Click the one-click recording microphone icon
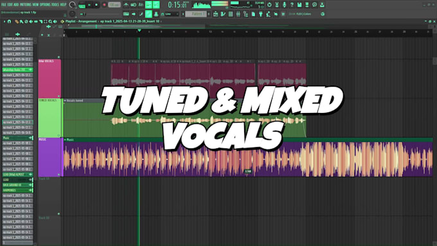The width and height of the screenshot is (437, 246). tap(285, 4)
